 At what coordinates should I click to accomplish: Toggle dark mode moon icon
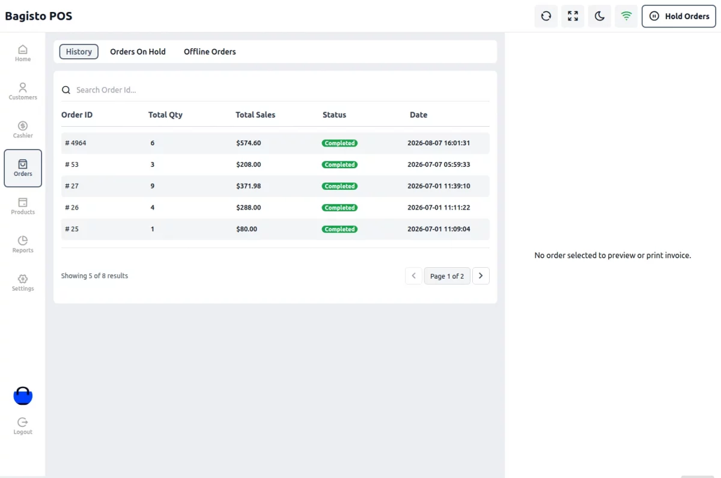(600, 16)
